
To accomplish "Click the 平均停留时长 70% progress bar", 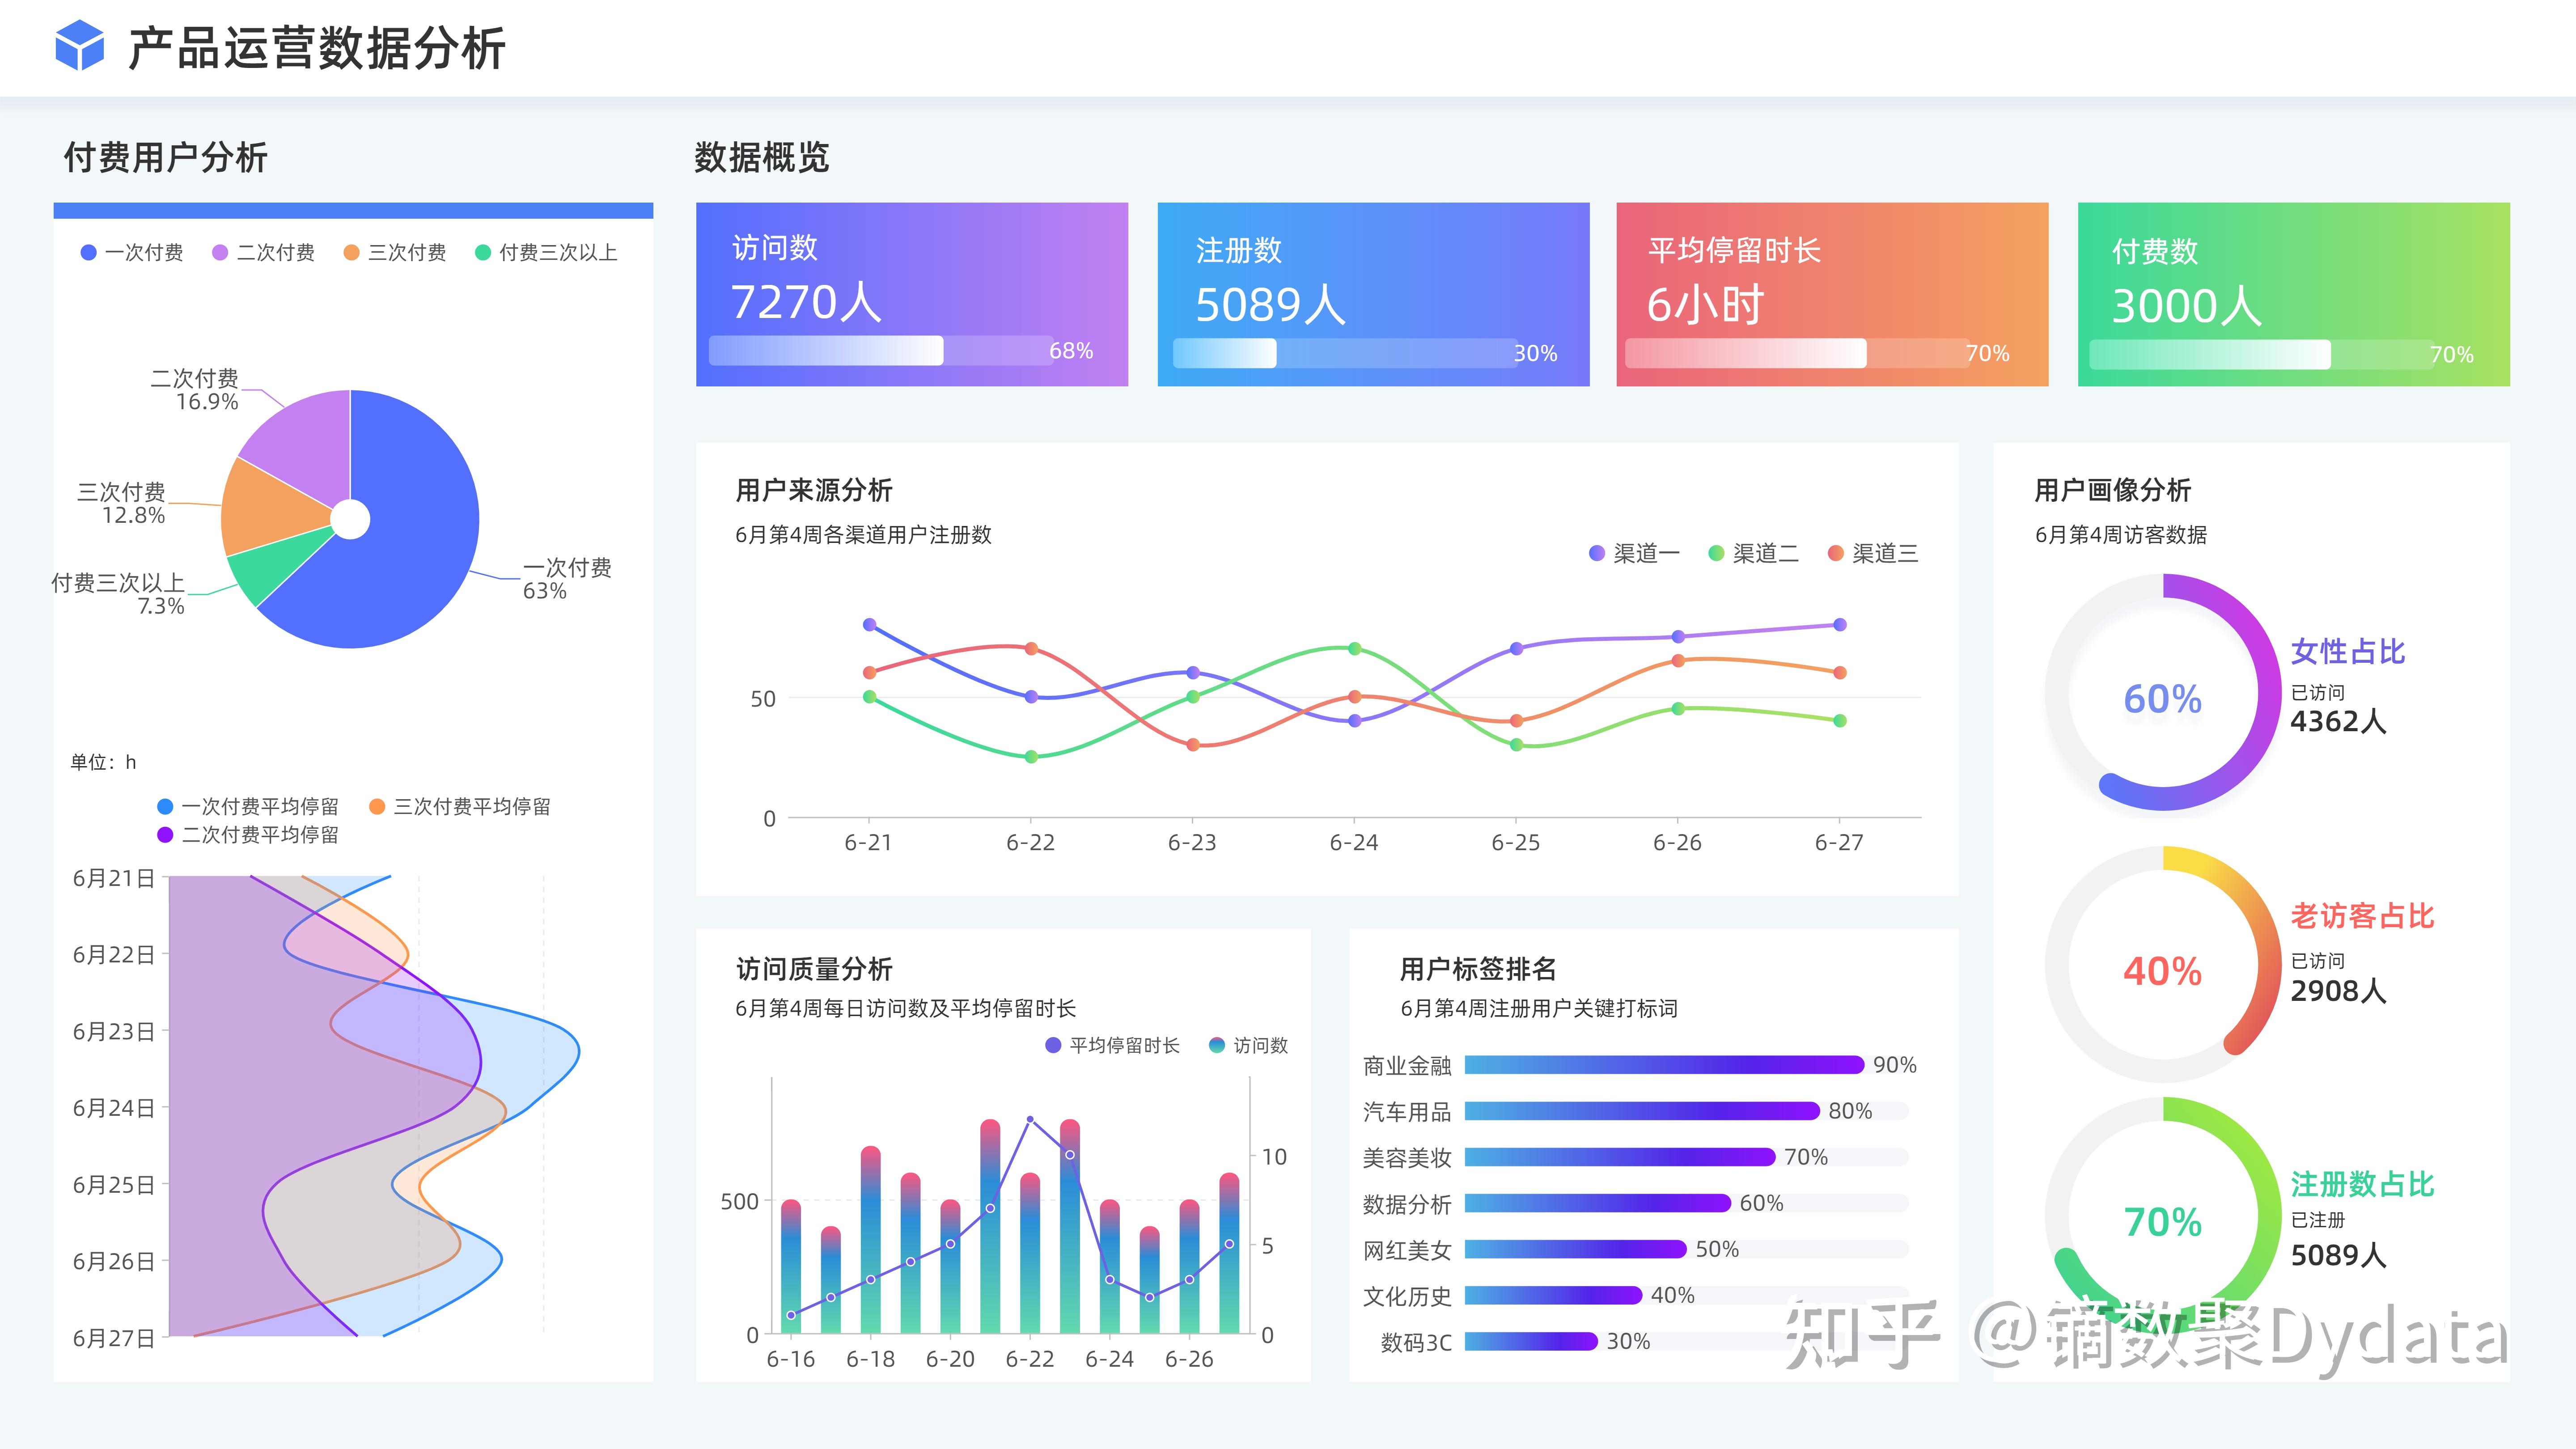I will coord(1798,353).
